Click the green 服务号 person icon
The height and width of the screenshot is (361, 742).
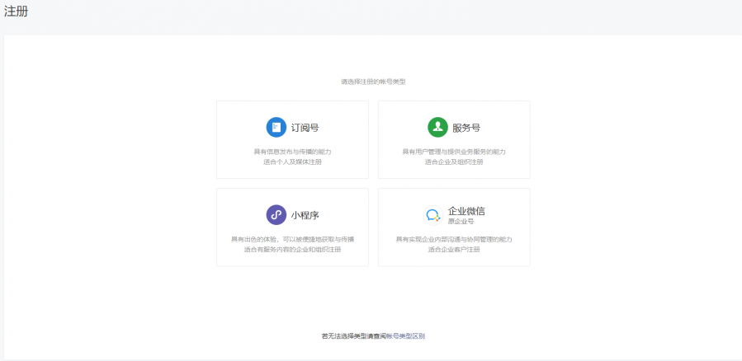(x=437, y=127)
